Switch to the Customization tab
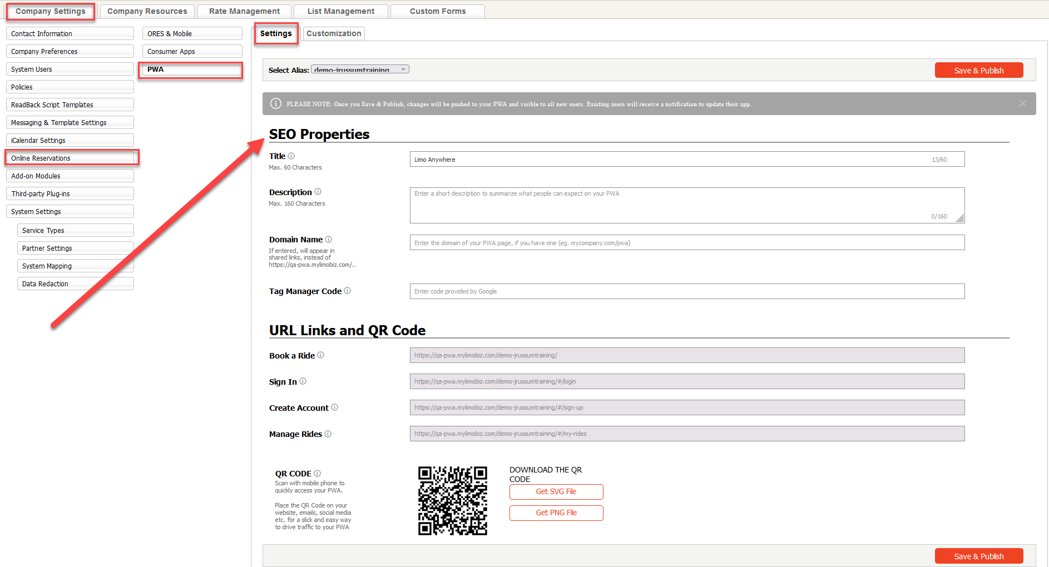This screenshot has width=1049, height=567. point(334,33)
